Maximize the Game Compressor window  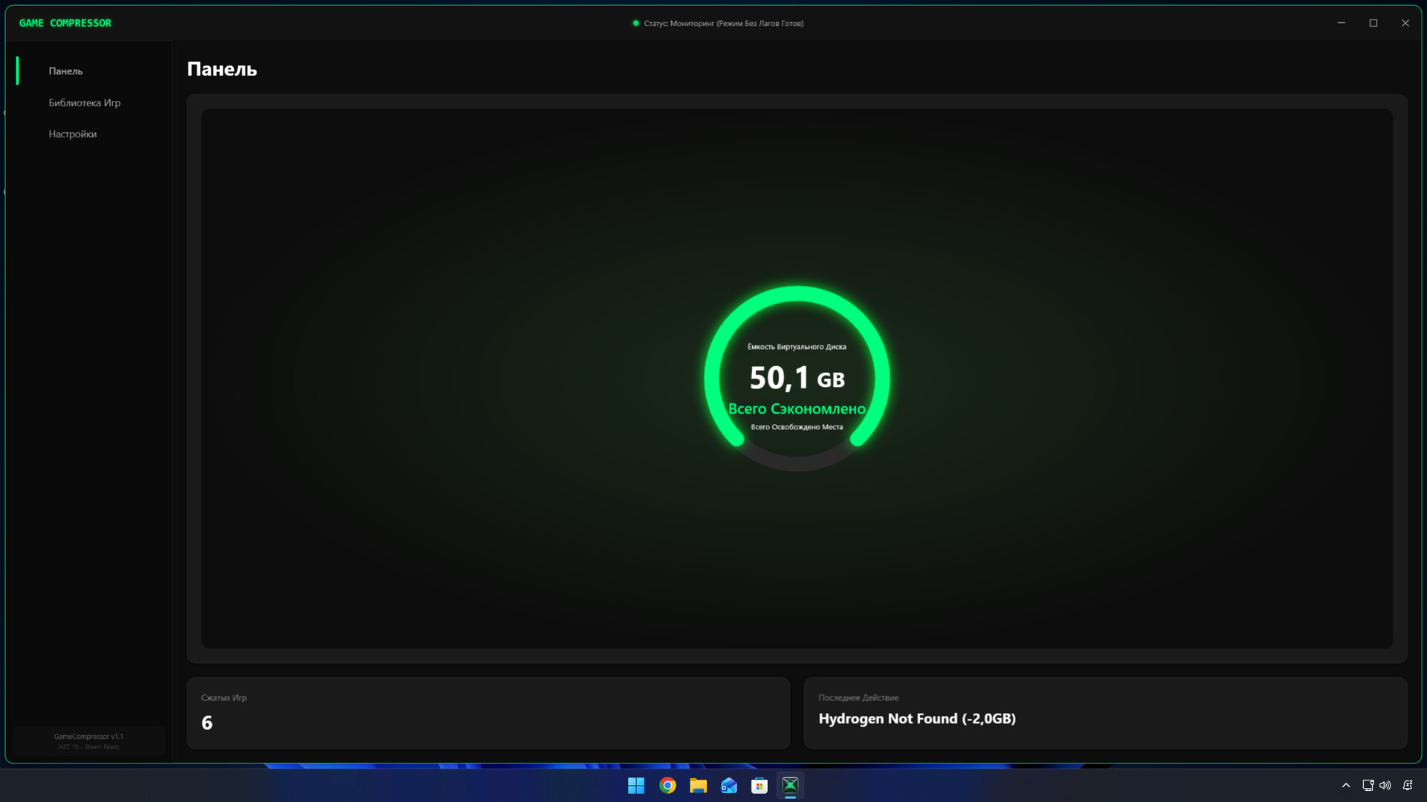[x=1373, y=23]
